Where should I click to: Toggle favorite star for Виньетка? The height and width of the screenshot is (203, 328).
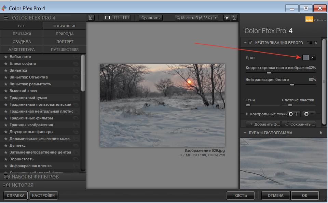coord(6,70)
